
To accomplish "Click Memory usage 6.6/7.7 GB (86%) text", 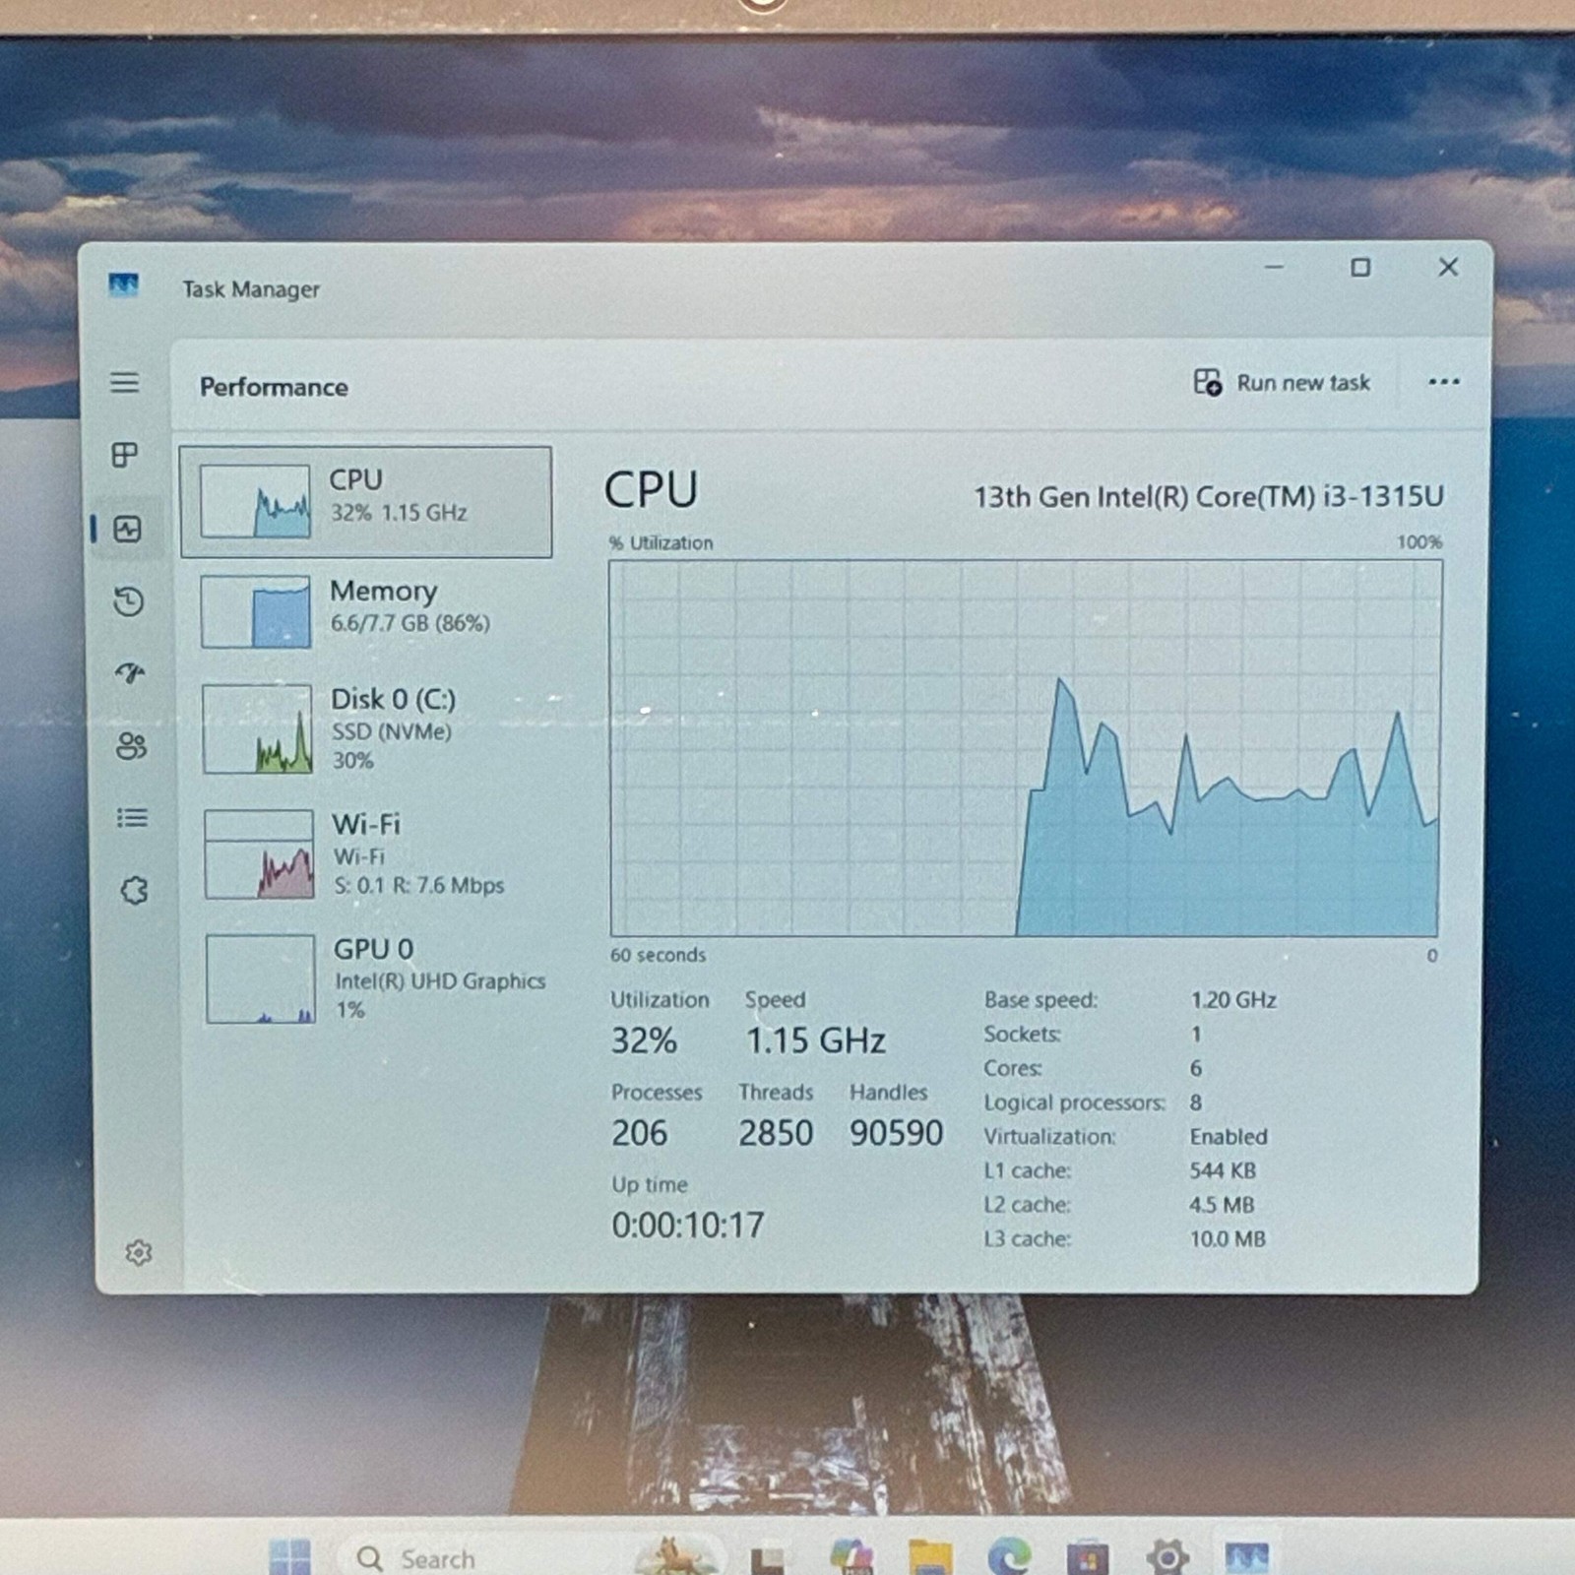I will point(409,624).
